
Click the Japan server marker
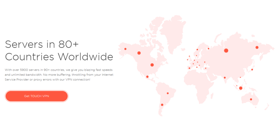pos(252,70)
